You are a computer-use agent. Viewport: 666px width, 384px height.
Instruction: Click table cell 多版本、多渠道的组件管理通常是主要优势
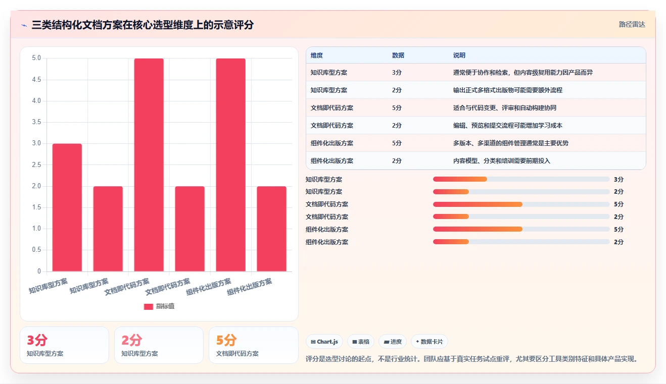click(511, 143)
